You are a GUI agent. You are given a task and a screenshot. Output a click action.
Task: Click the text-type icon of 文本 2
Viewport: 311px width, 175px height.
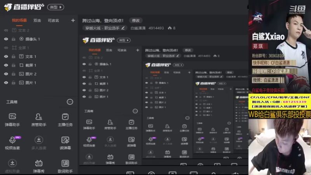tap(14, 30)
